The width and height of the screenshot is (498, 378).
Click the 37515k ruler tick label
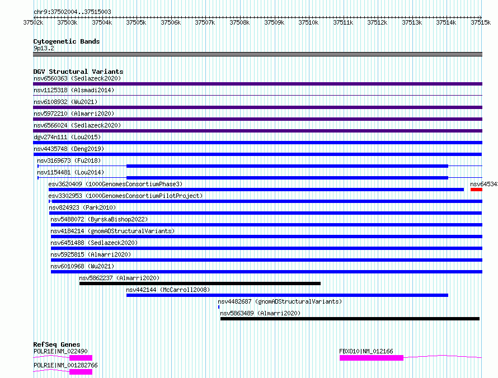[x=481, y=22]
